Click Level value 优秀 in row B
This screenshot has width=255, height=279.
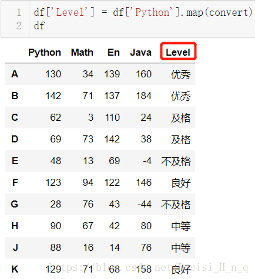tap(180, 96)
